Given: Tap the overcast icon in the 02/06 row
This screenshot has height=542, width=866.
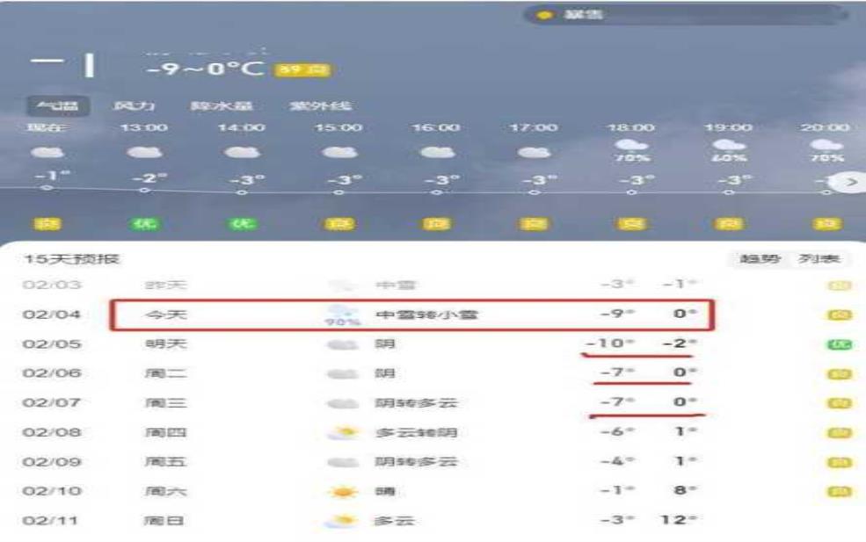Looking at the screenshot, I should (x=343, y=373).
